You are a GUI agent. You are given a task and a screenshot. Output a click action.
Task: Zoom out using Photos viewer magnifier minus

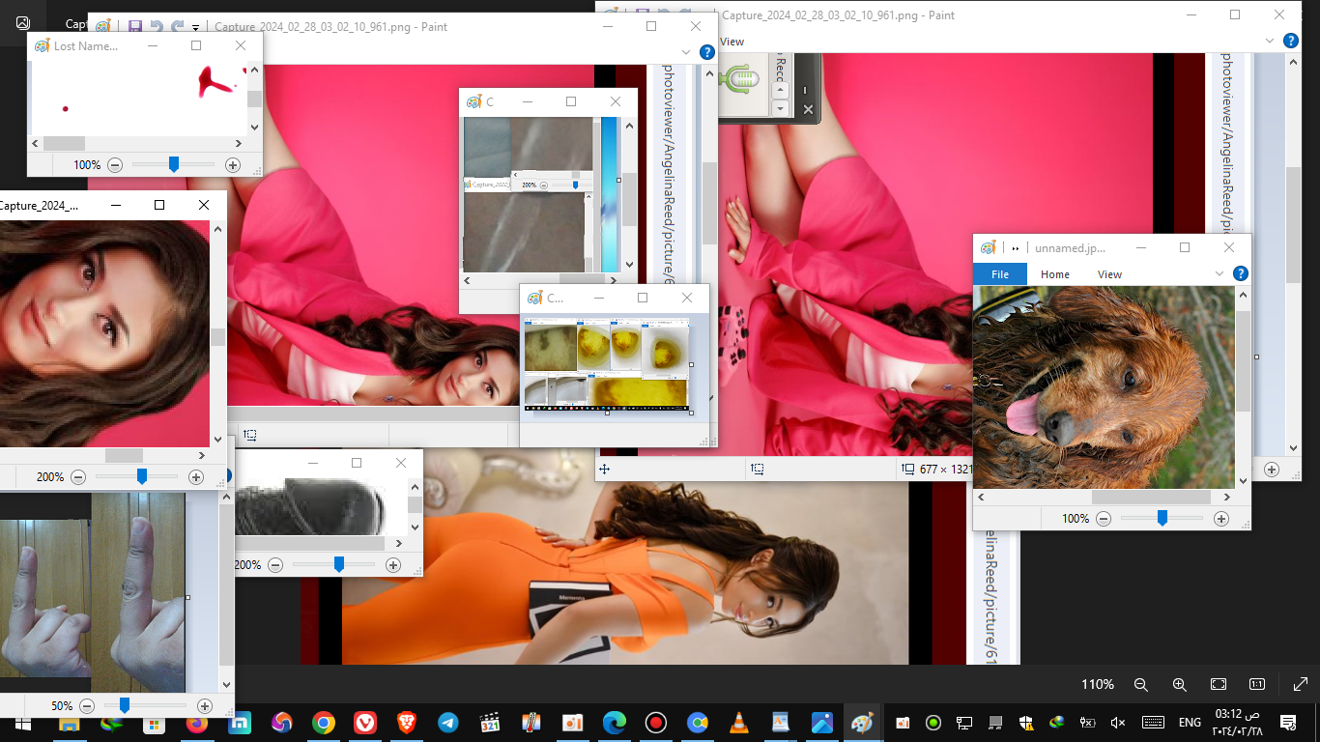point(1140,684)
